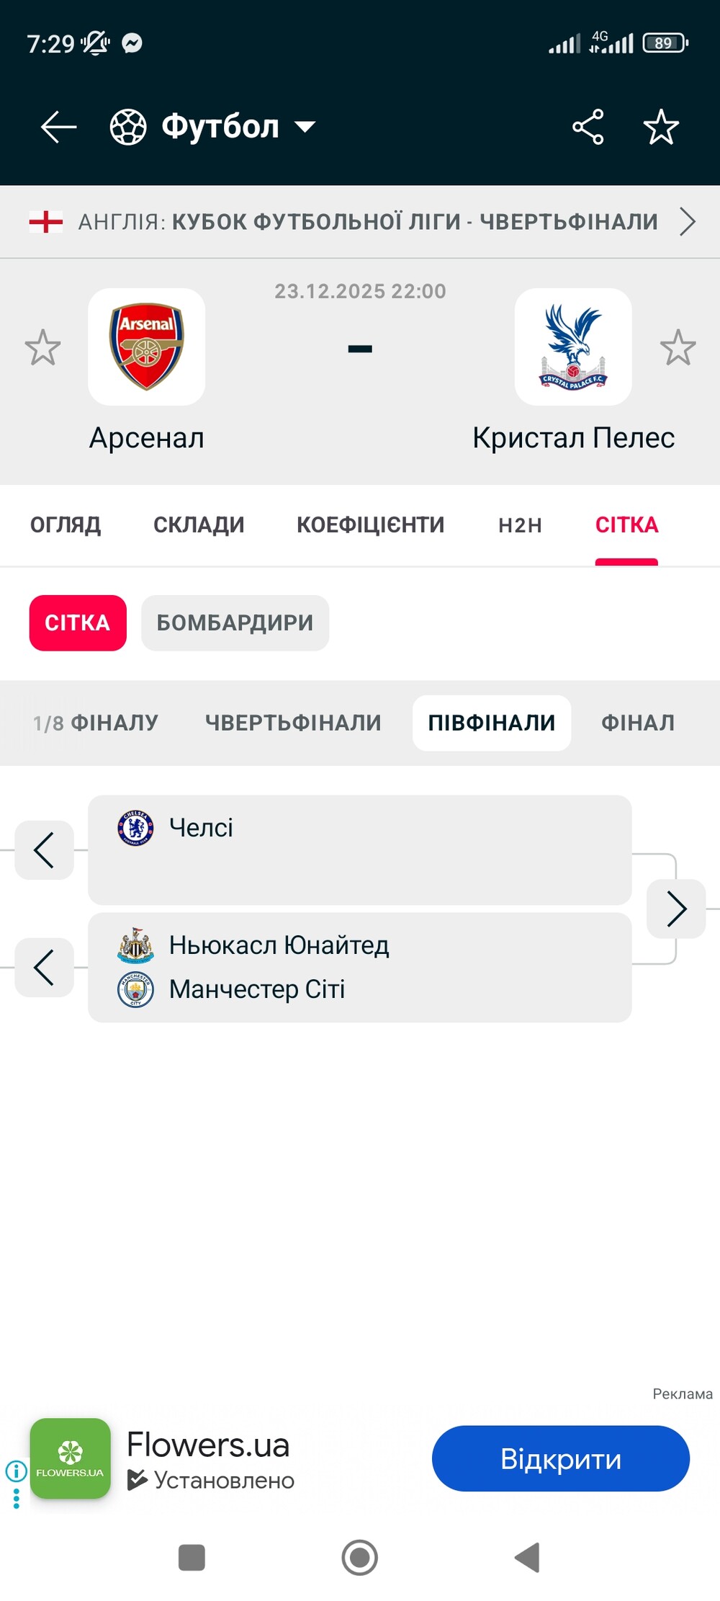Switch to the H2H tab
This screenshot has width=720, height=1601.
pos(520,525)
